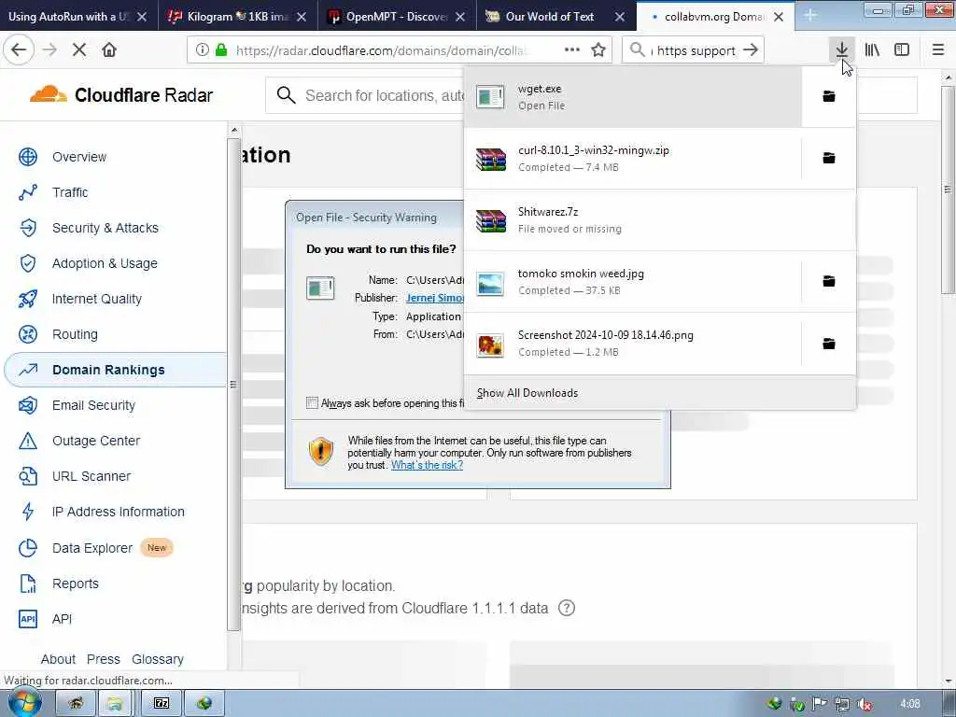956x717 pixels.
Task: Open the wget.exe download entry
Action: tap(633, 96)
